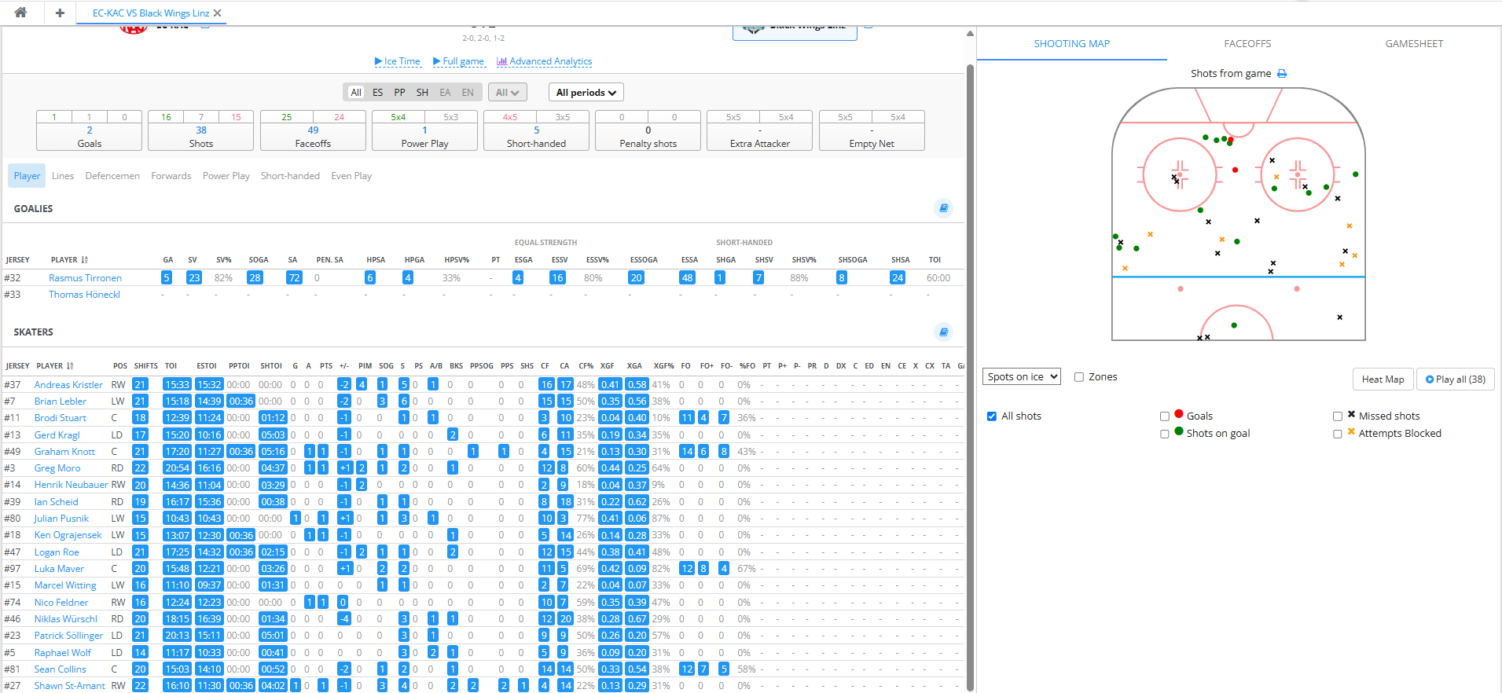
Task: Close the EC-KAC VS Black Wings Linz tab
Action: (218, 13)
